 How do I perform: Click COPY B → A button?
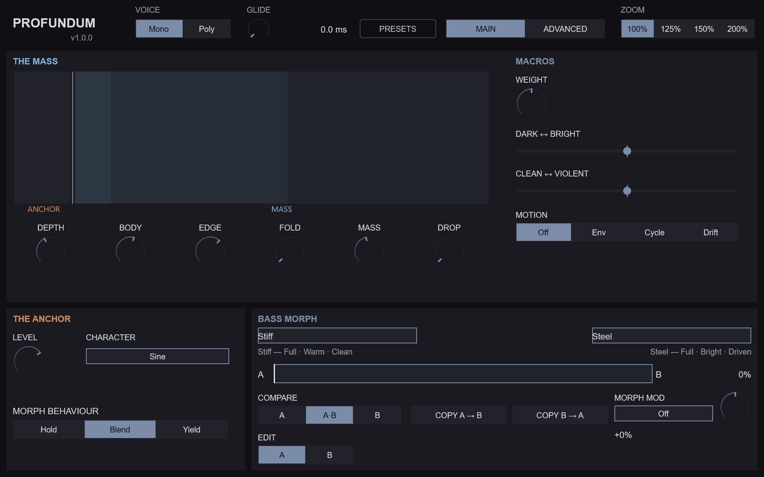560,415
